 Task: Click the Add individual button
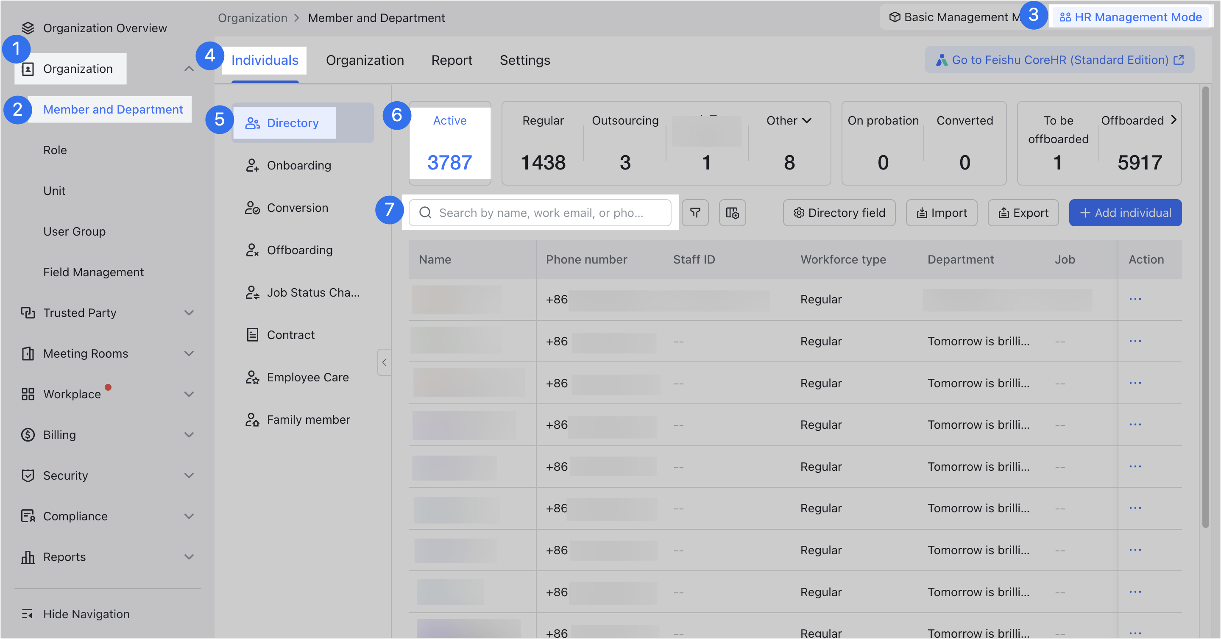[1125, 213]
